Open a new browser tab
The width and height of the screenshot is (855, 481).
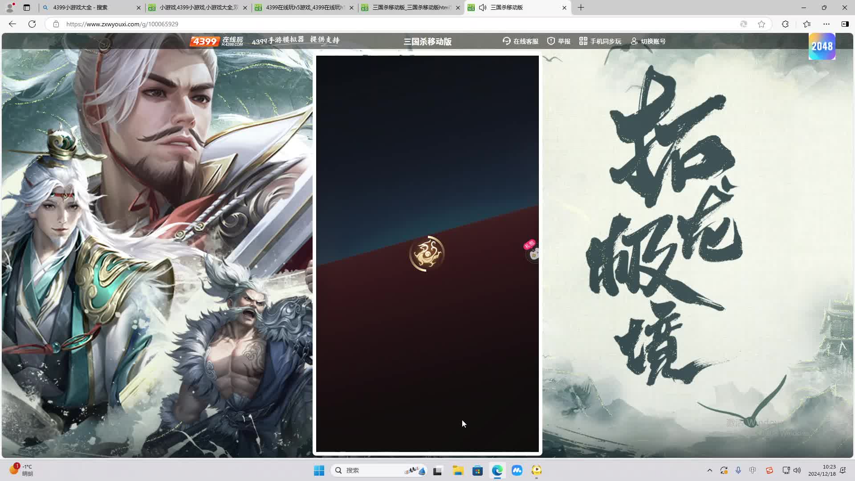(581, 8)
